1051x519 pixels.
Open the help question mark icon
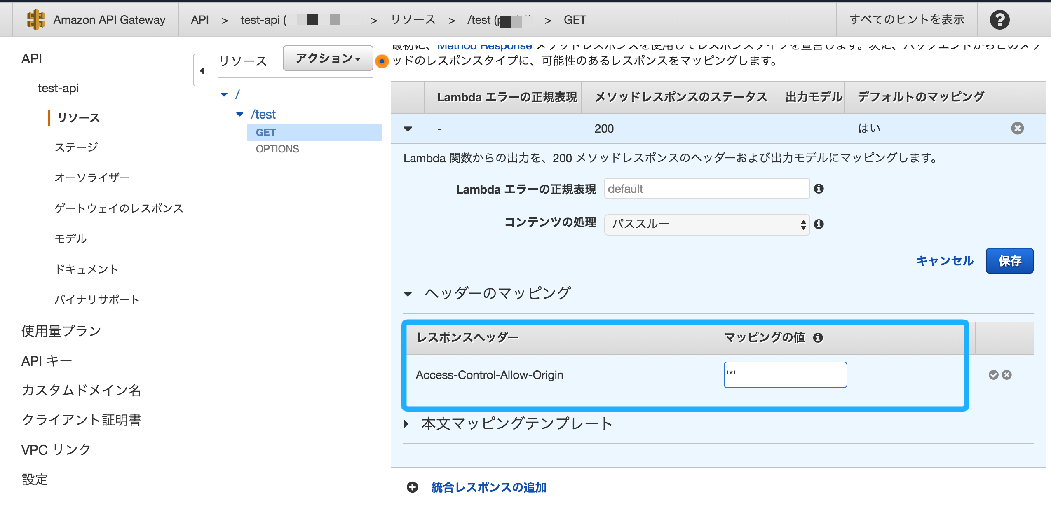coord(1001,19)
